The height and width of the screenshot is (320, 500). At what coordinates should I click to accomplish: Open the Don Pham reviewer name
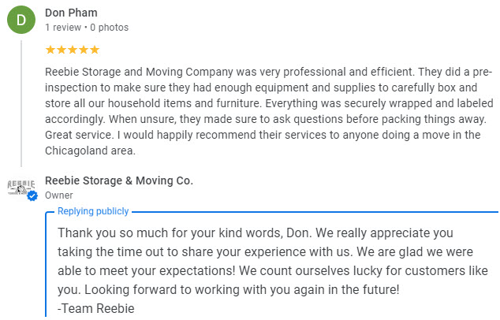(72, 13)
